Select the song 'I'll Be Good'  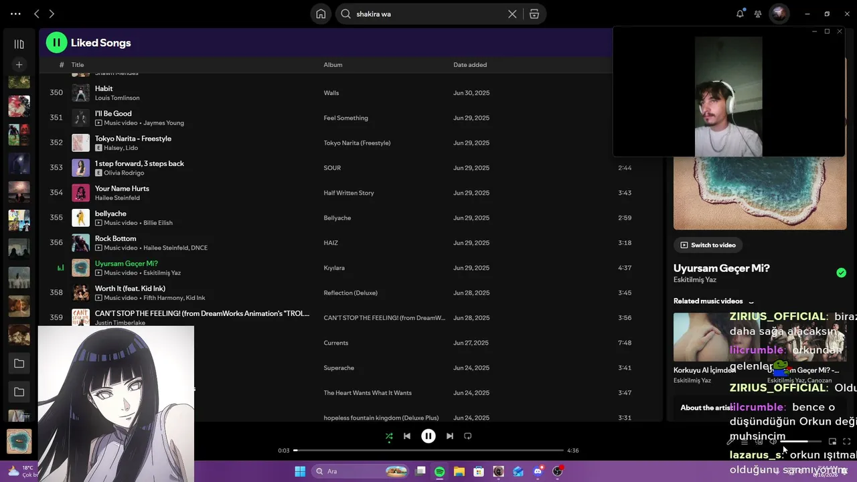(x=113, y=114)
